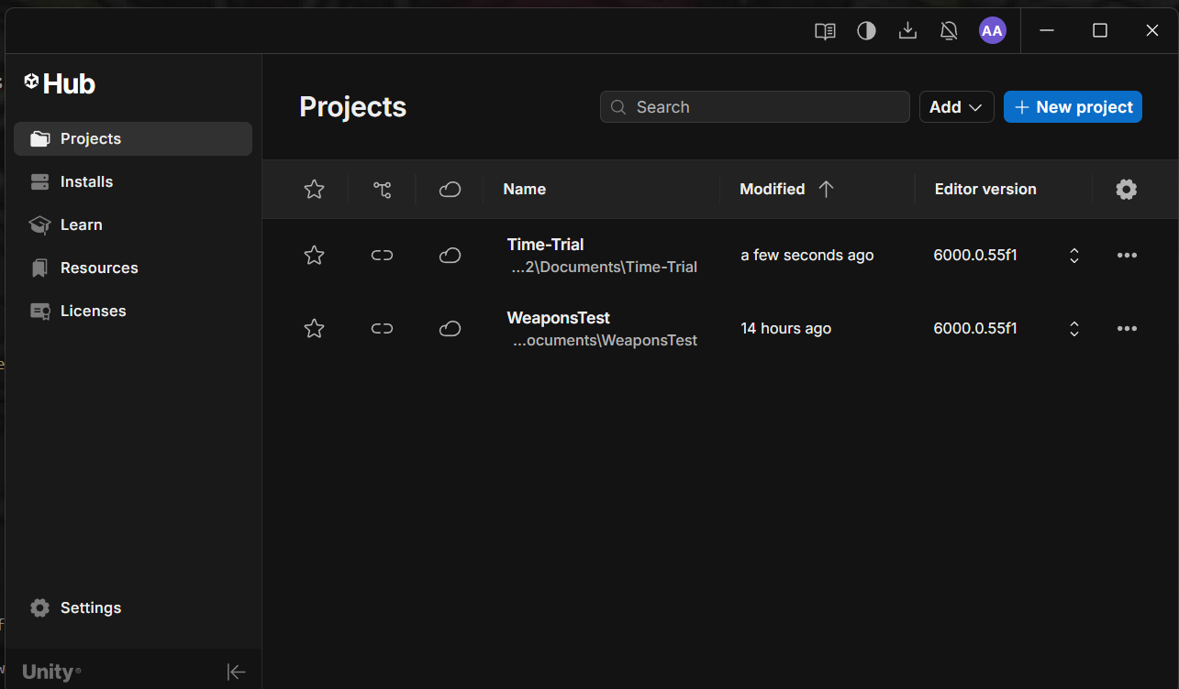Click the muted notifications bell icon
This screenshot has width=1179, height=689.
point(949,31)
